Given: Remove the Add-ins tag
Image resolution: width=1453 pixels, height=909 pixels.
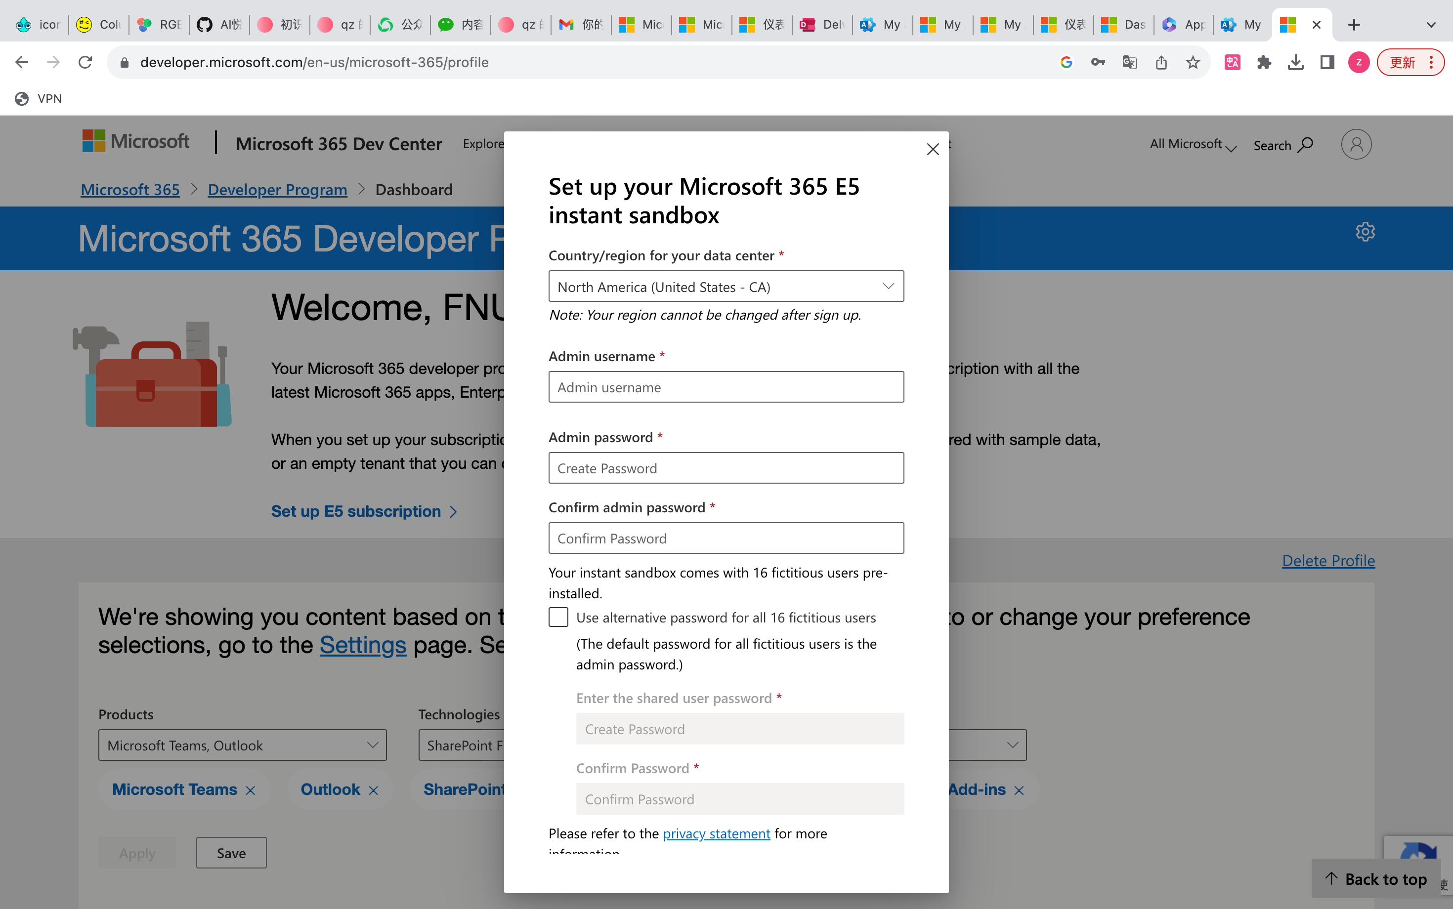Looking at the screenshot, I should tap(1018, 790).
